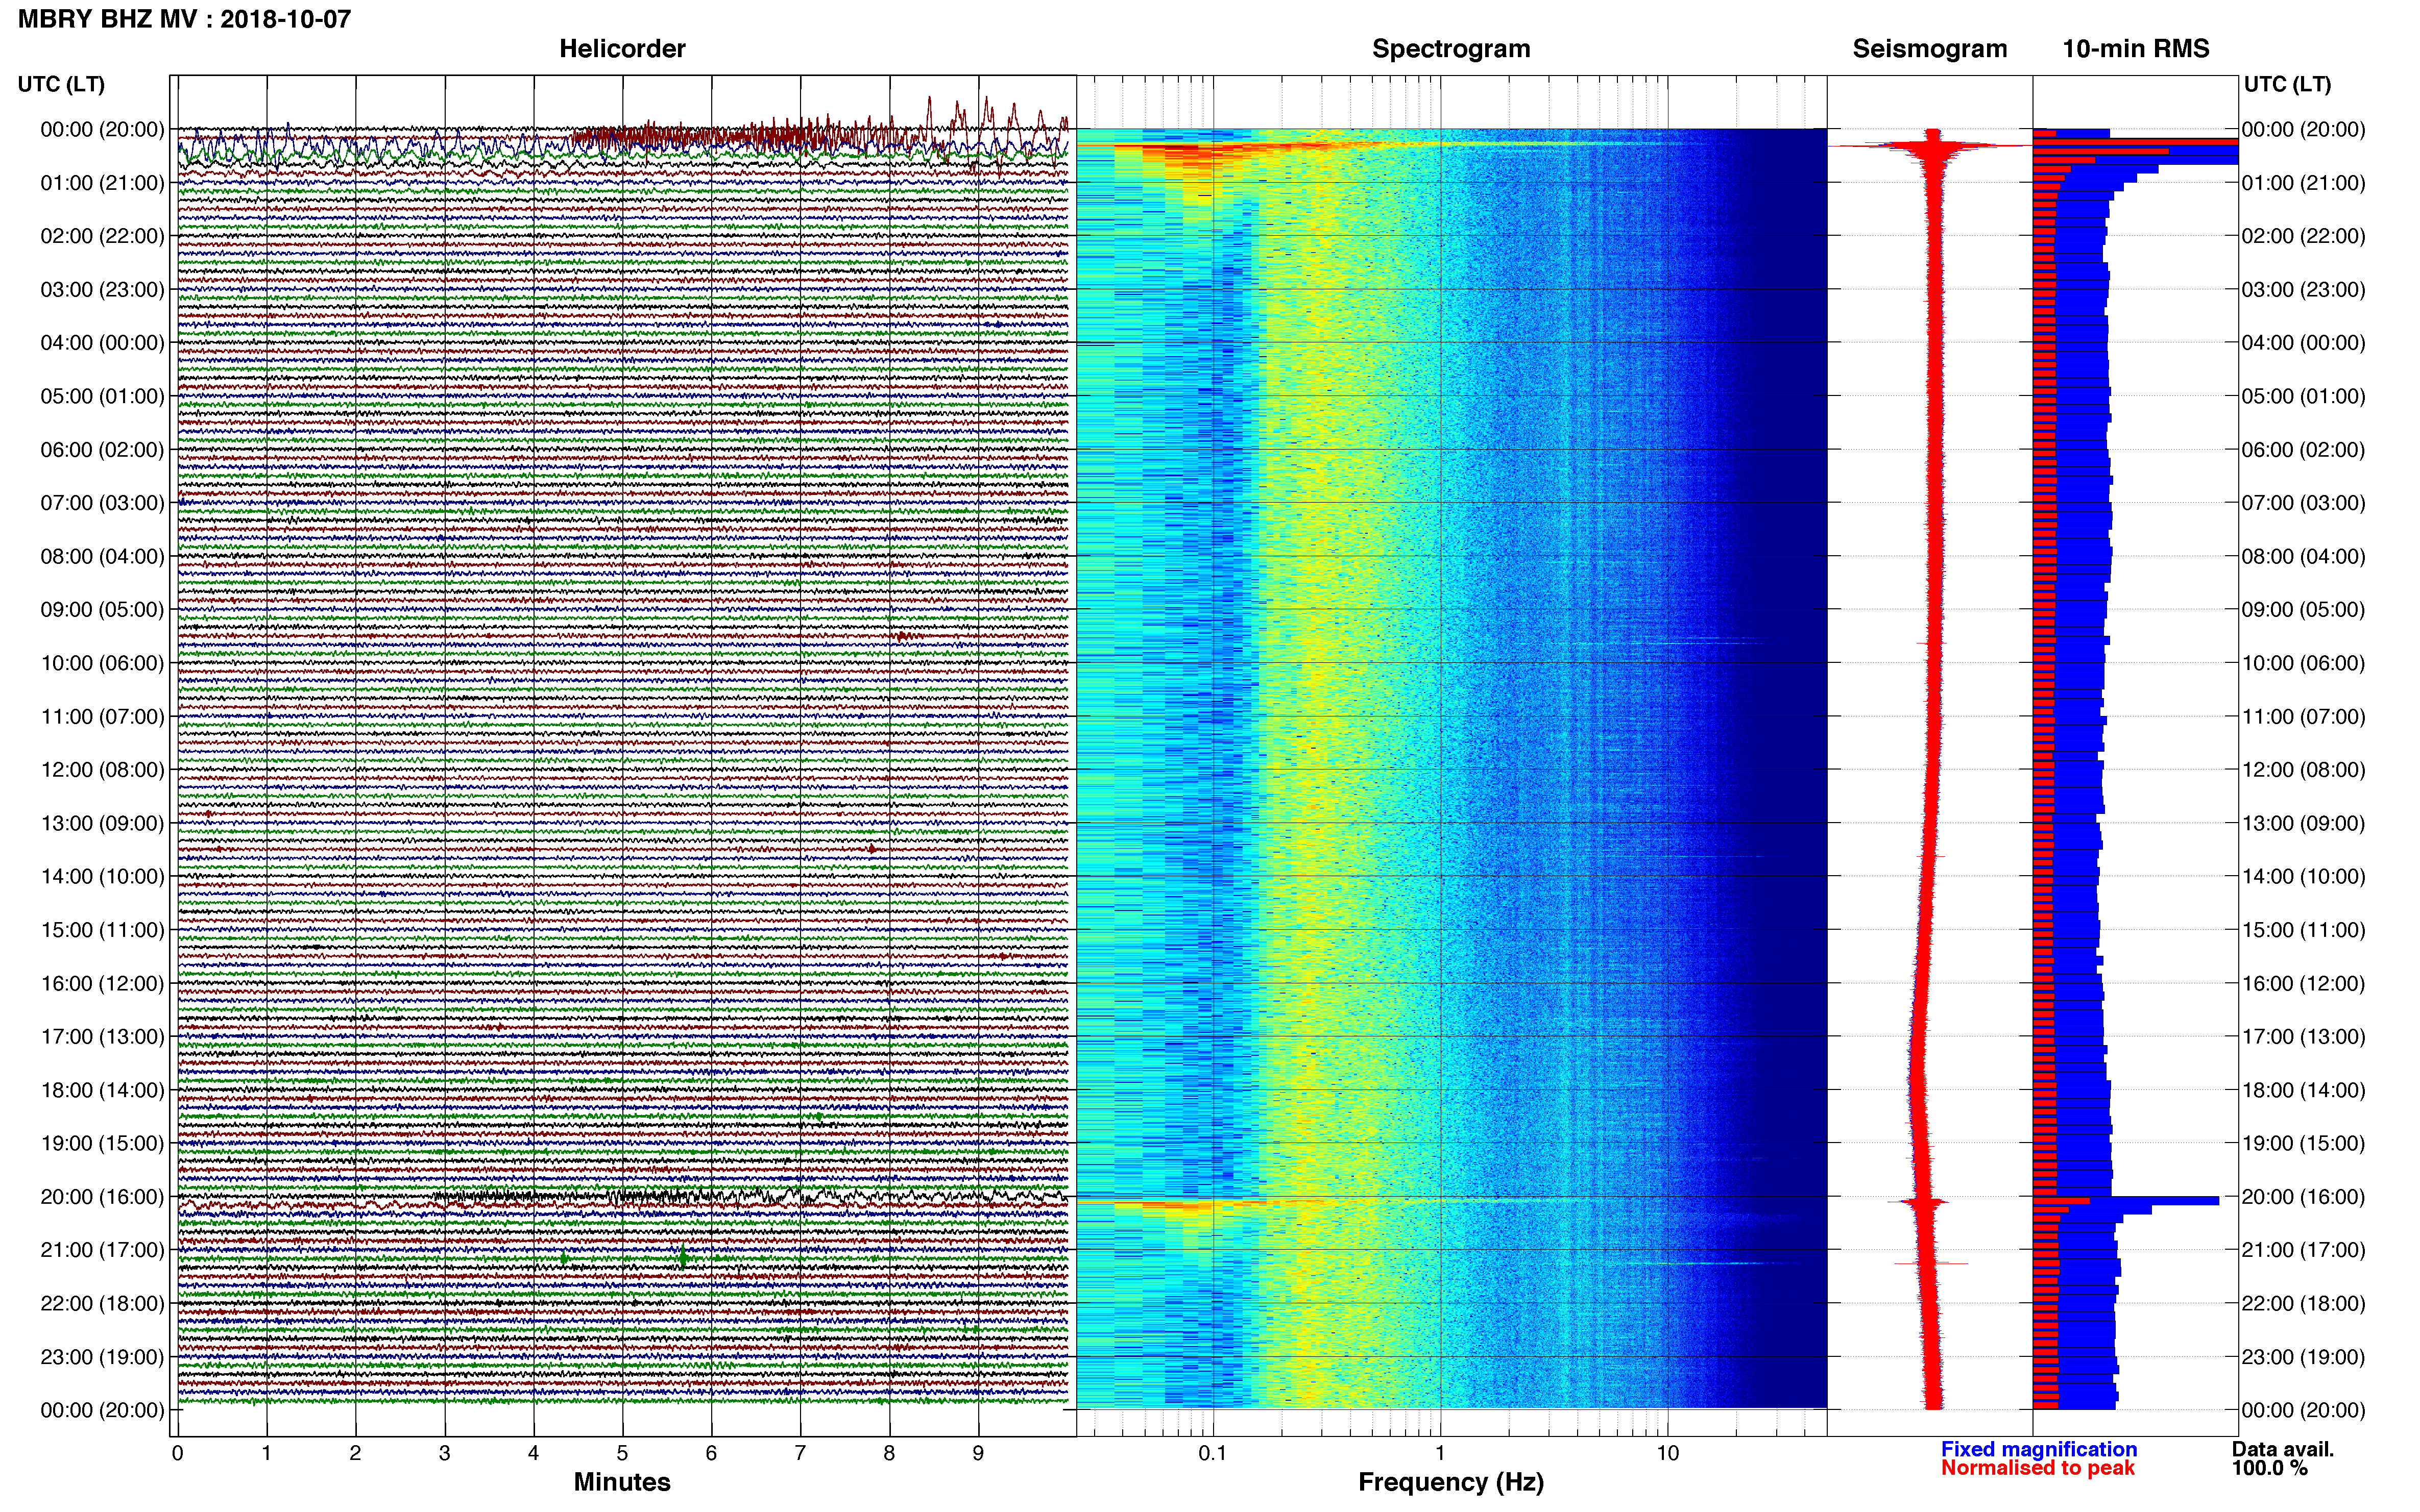This screenshot has width=2420, height=1512.
Task: Click the 'Minutes' x-axis label
Action: click(622, 1482)
